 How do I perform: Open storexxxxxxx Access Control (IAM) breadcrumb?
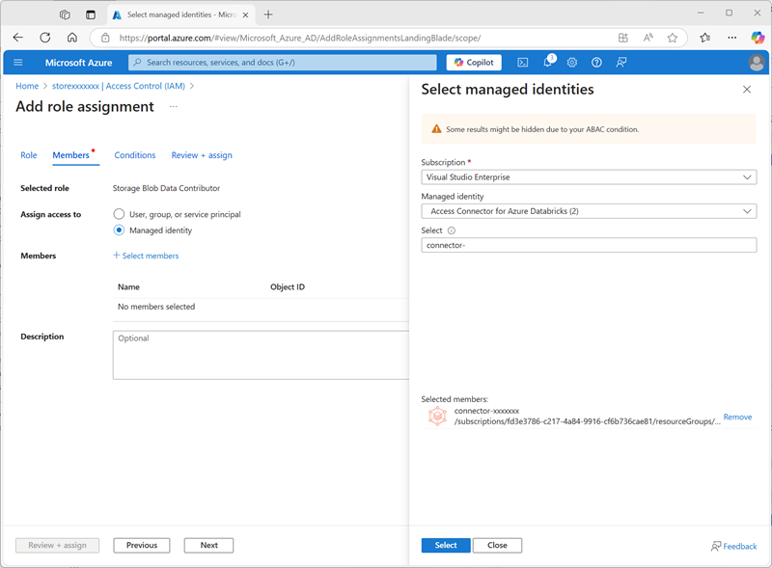pyautogui.click(x=119, y=86)
